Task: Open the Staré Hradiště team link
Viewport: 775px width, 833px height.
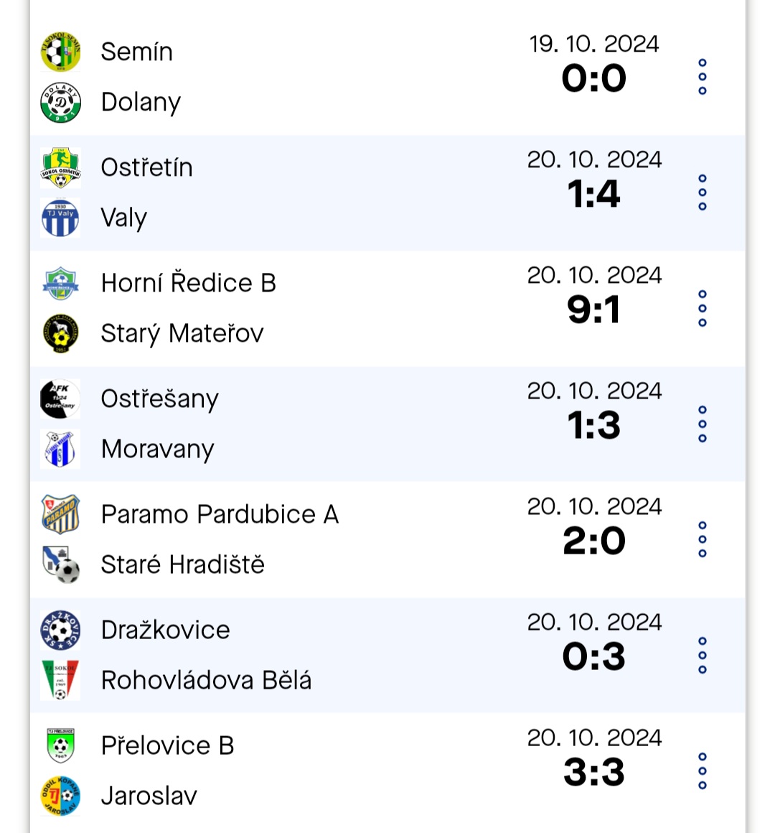Action: (182, 564)
